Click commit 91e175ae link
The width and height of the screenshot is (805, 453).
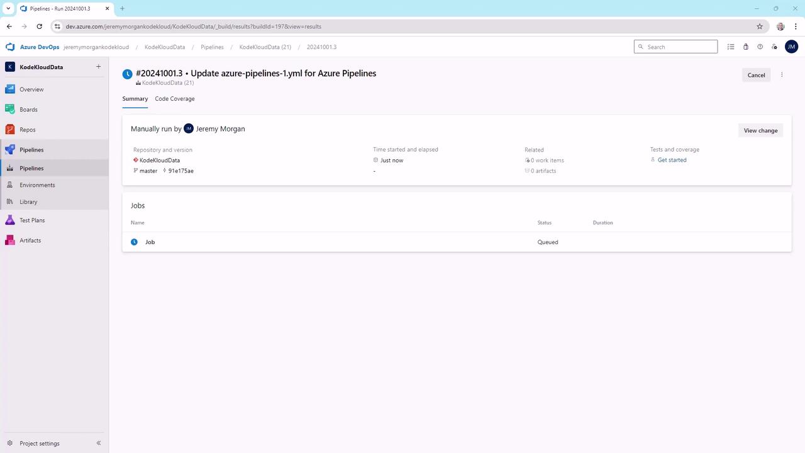click(180, 171)
